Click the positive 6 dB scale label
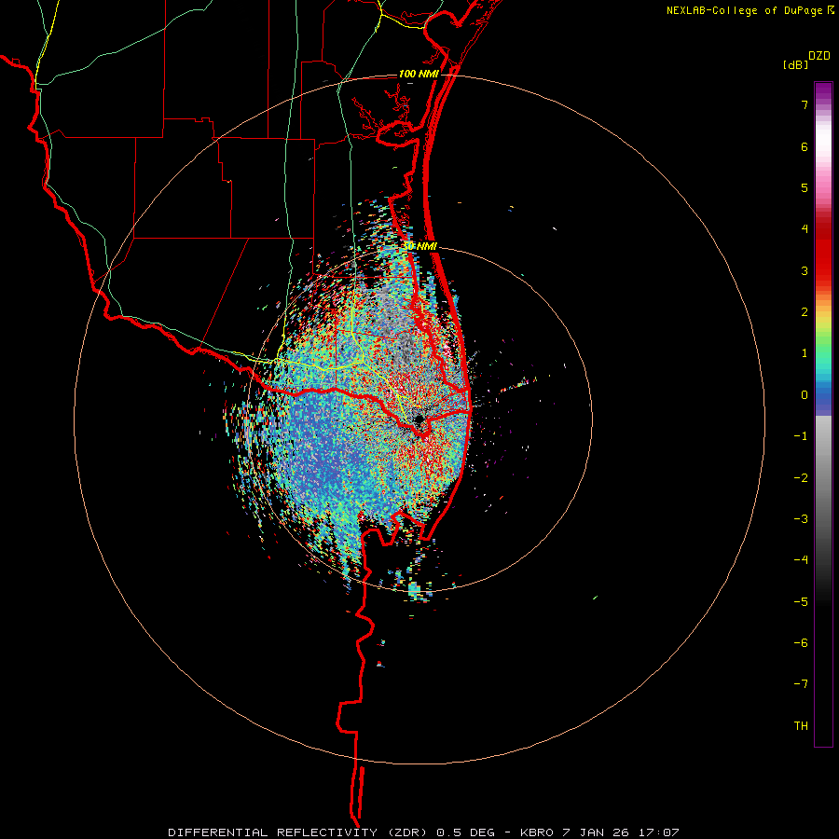 805,146
